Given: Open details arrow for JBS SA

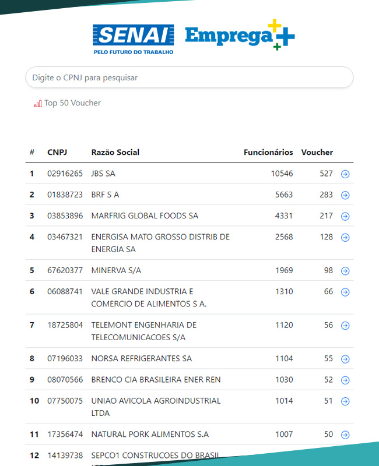Looking at the screenshot, I should [x=345, y=174].
